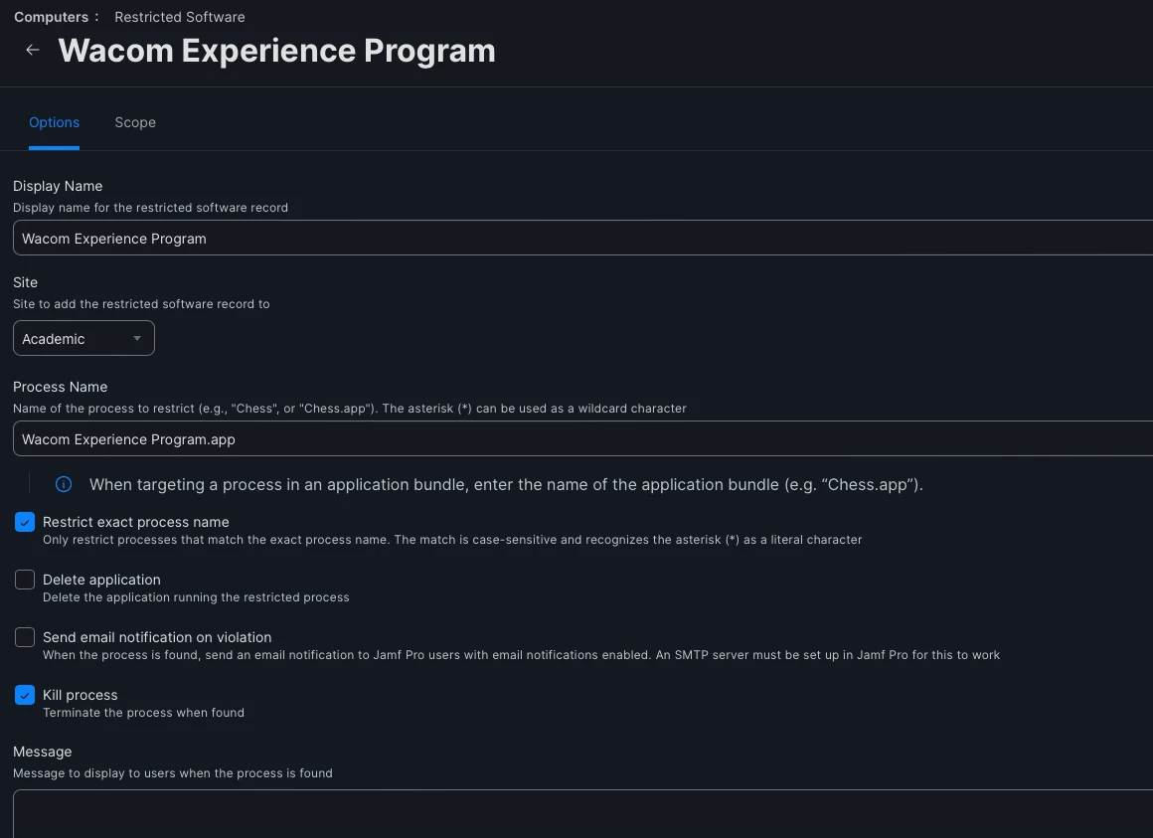
Task: Uncheck Restrict exact process name
Action: pyautogui.click(x=25, y=523)
